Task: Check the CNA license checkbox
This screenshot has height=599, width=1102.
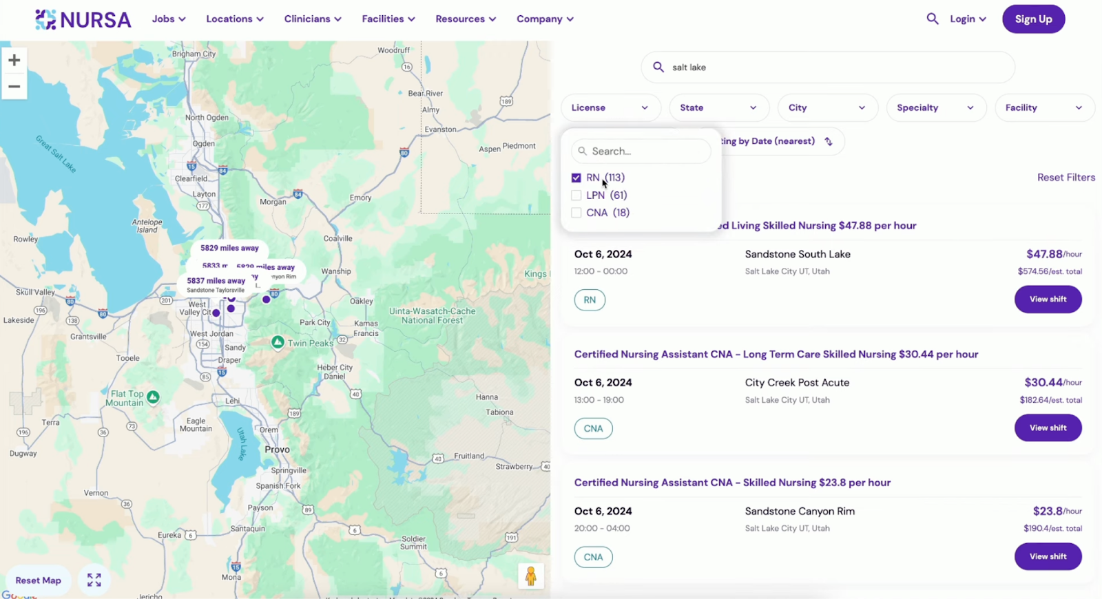Action: pos(576,213)
